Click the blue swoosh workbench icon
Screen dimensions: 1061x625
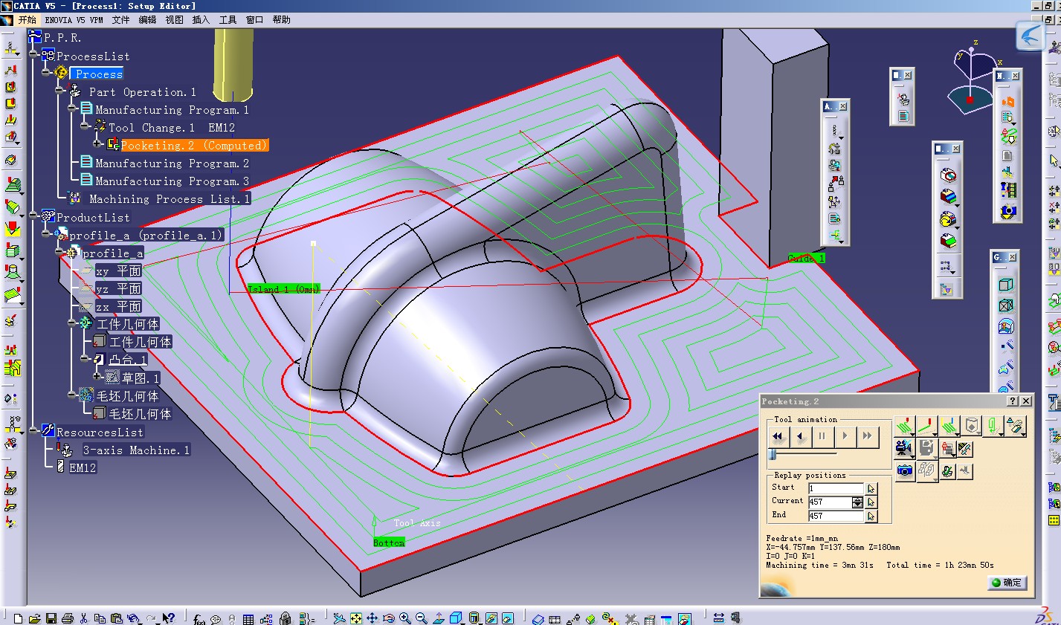(x=1031, y=36)
